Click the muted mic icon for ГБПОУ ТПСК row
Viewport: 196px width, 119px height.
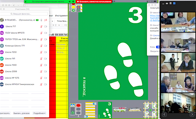pyautogui.click(x=41, y=39)
